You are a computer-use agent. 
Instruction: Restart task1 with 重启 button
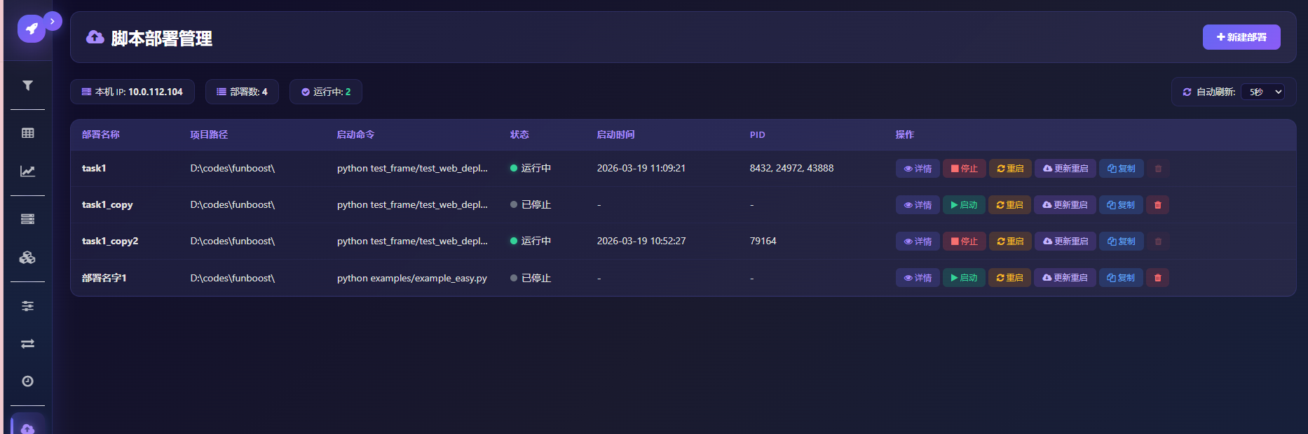1010,169
